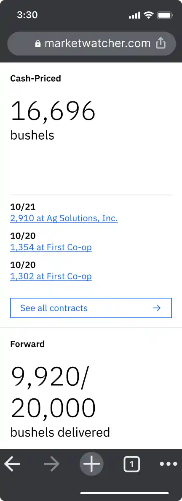Go back with the left arrow
Screen dimensions: 182x501
point(12,464)
